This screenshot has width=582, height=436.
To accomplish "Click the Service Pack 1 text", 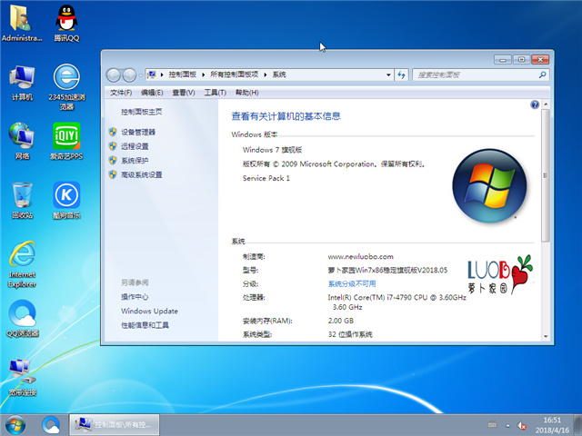I will click(266, 178).
